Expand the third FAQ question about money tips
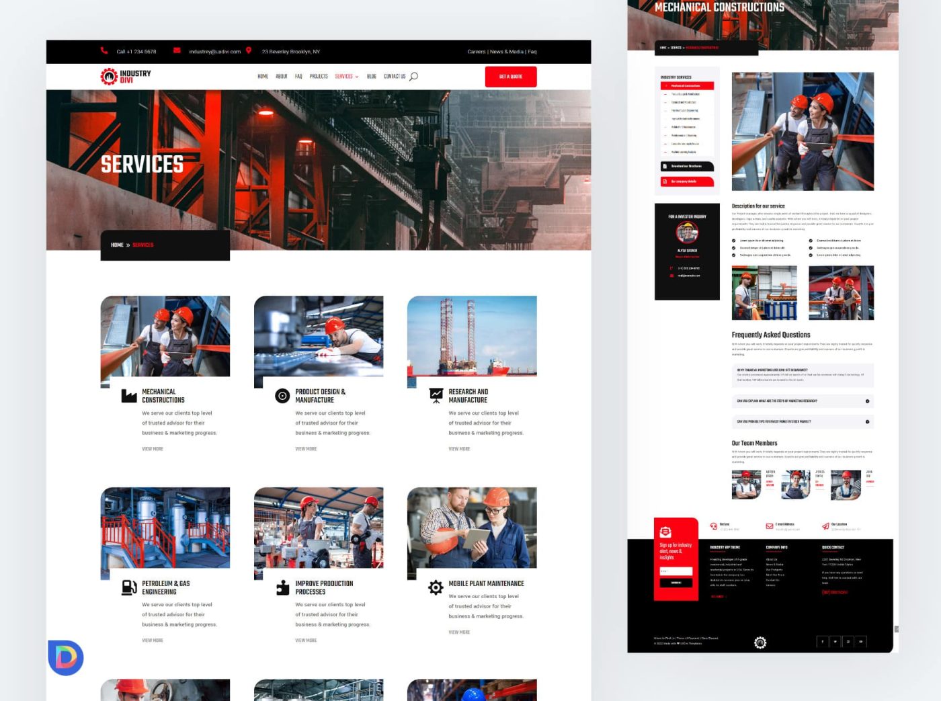This screenshot has height=701, width=941. 803,422
